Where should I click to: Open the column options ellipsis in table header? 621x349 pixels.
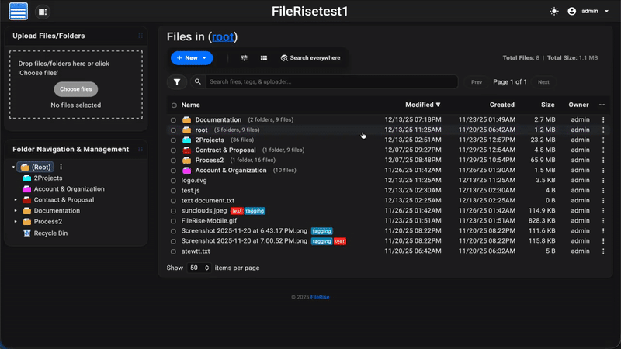point(602,105)
